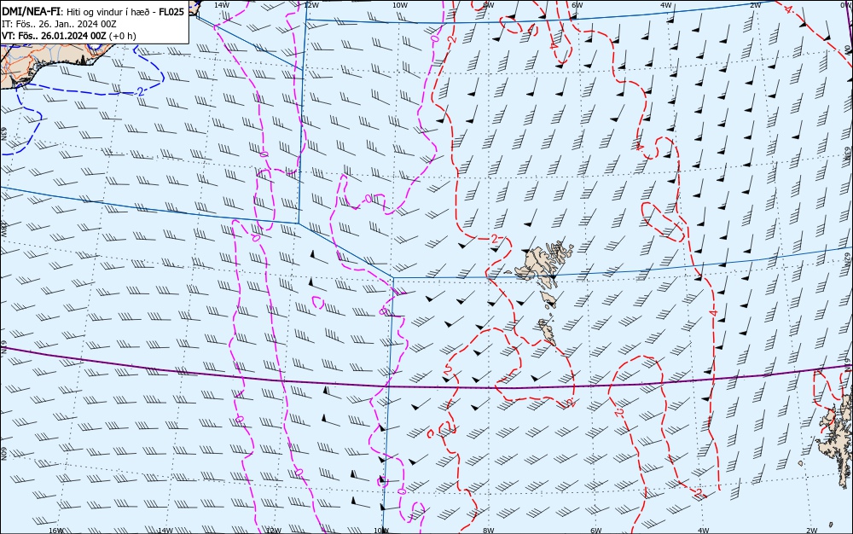
Task: Click the FL025 flight level label
Action: pyautogui.click(x=171, y=12)
